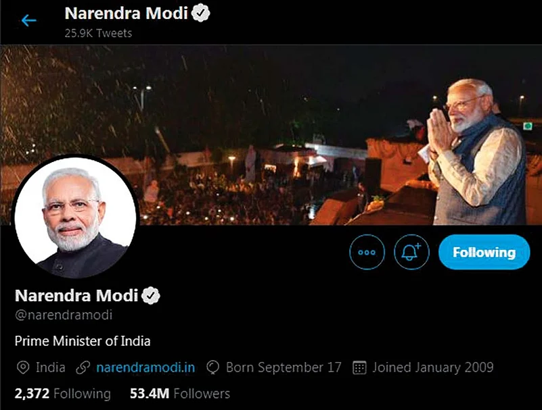Click verified badge in the top header
This screenshot has width=542, height=410.
coord(199,13)
